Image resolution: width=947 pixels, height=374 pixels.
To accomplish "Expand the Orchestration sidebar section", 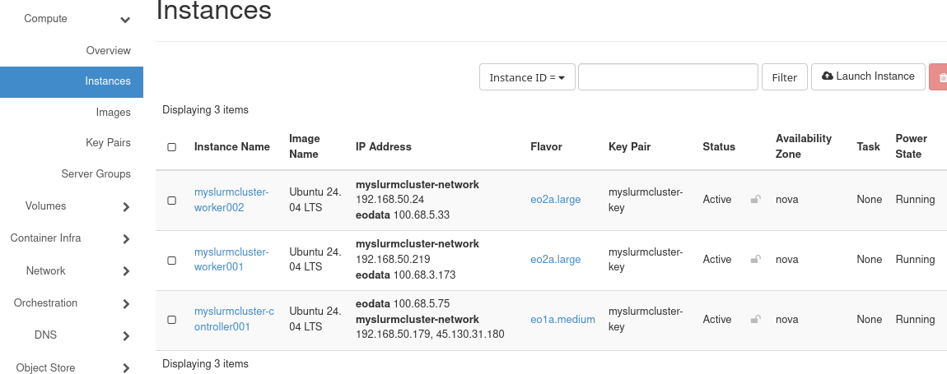I will 126,303.
